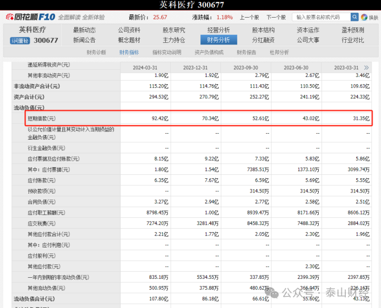Click the 2024-03-31 column header
381x308 pixels.
pyautogui.click(x=145, y=68)
